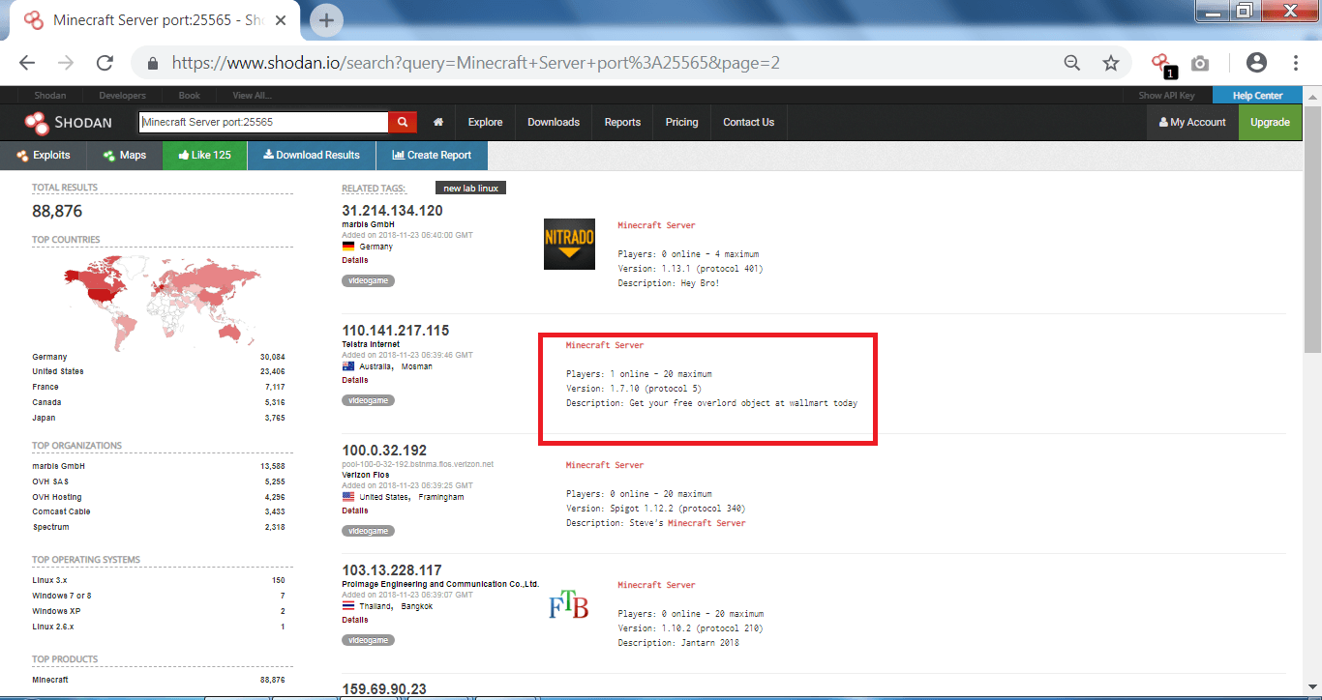
Task: Click the 'new lab linux' related tag
Action: 470,189
